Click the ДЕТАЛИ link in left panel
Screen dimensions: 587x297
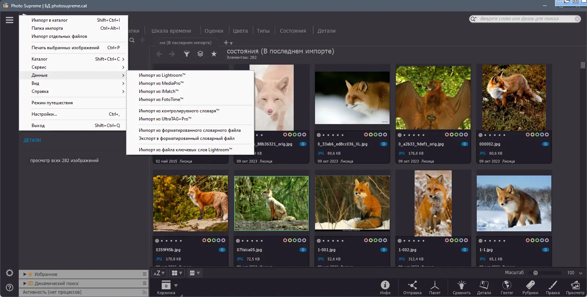(x=32, y=140)
